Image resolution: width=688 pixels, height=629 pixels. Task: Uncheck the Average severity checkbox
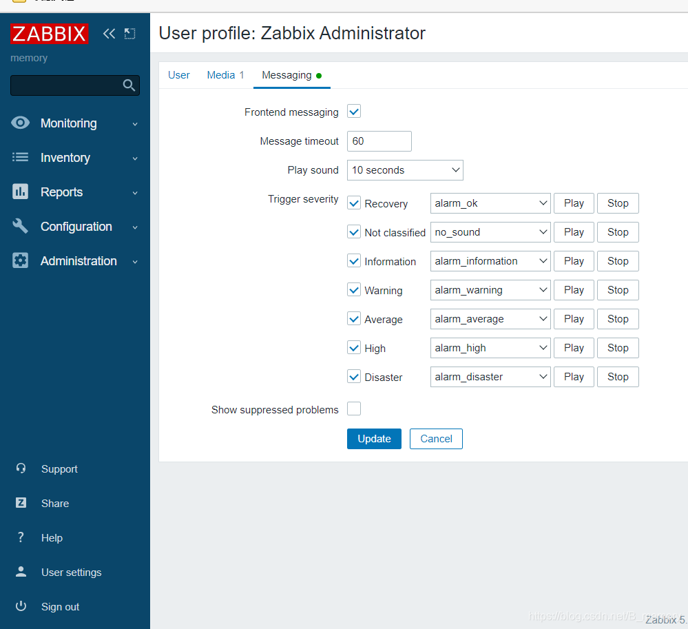(x=354, y=319)
